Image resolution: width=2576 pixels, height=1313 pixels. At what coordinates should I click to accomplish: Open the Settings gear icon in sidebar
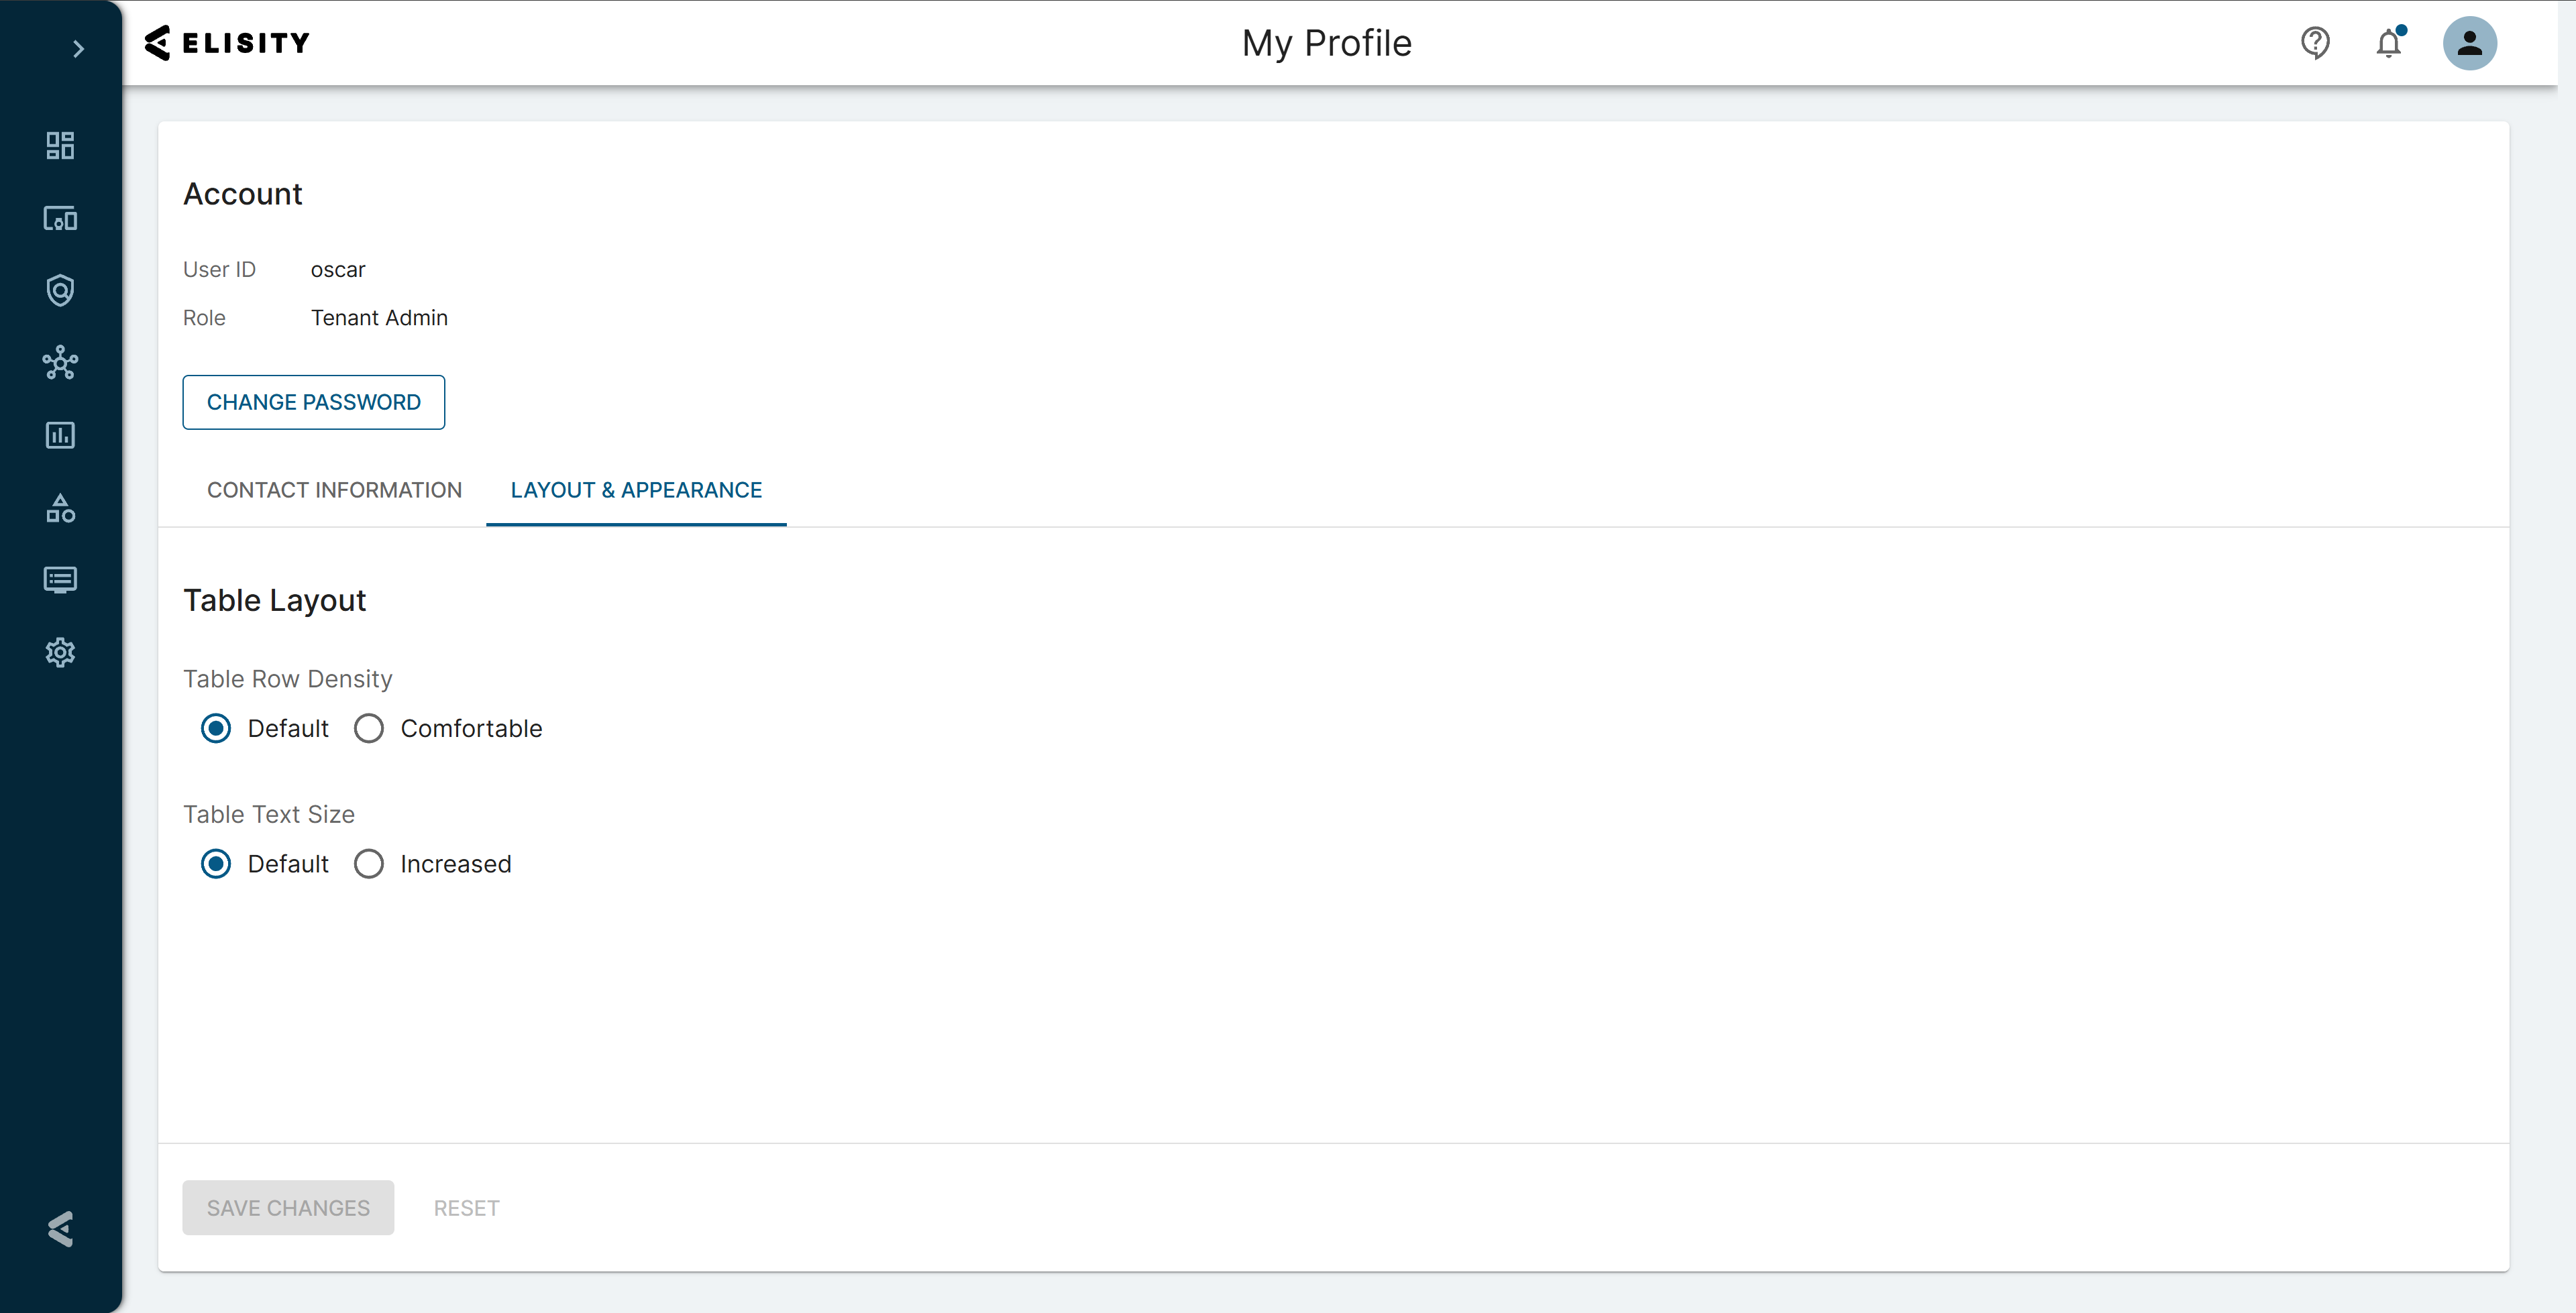pyautogui.click(x=60, y=652)
